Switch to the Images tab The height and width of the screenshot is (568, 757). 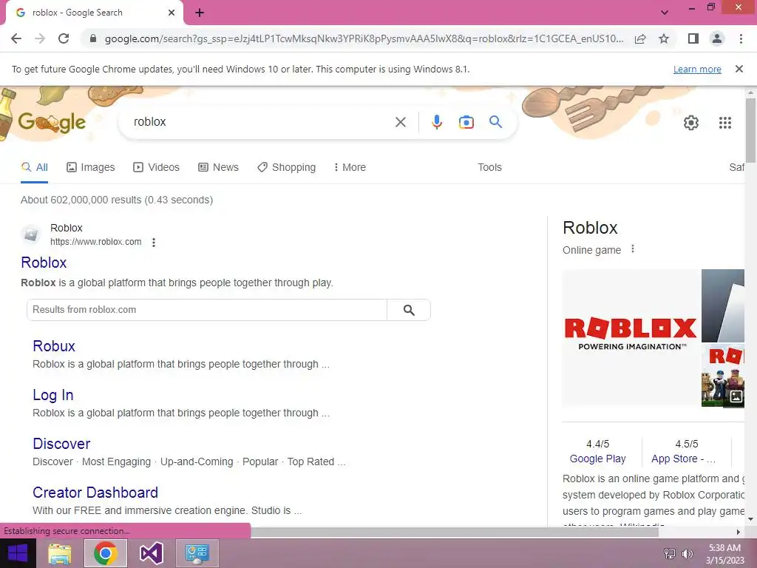[91, 167]
